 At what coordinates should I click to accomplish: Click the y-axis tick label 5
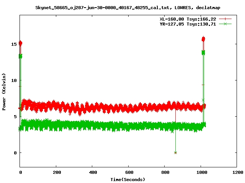tap(15, 117)
